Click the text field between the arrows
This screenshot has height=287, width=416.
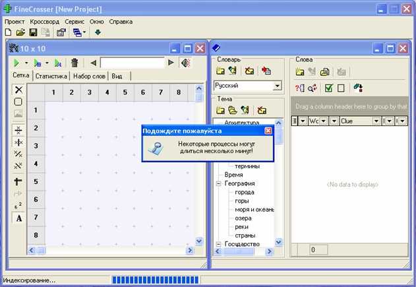tap(133, 63)
